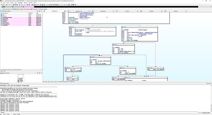Viewport: 212px width, 115px height.
Task: Switch to the Imports tab
Action: point(151,11)
